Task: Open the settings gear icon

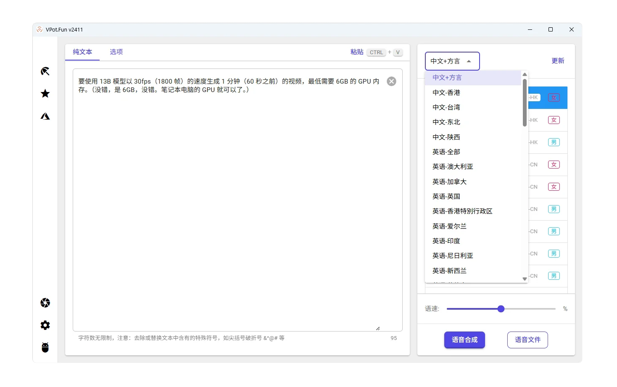Action: (x=45, y=325)
